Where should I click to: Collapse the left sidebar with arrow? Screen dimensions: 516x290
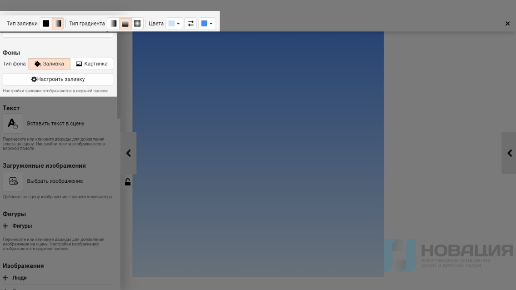[128, 153]
